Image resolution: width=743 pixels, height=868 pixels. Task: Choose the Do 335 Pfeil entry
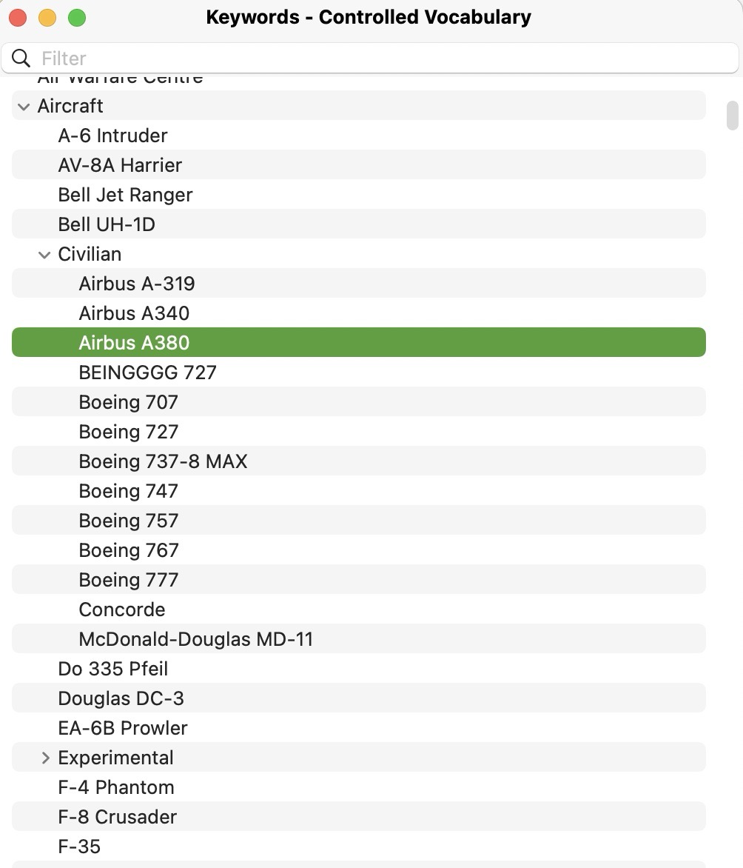click(112, 669)
